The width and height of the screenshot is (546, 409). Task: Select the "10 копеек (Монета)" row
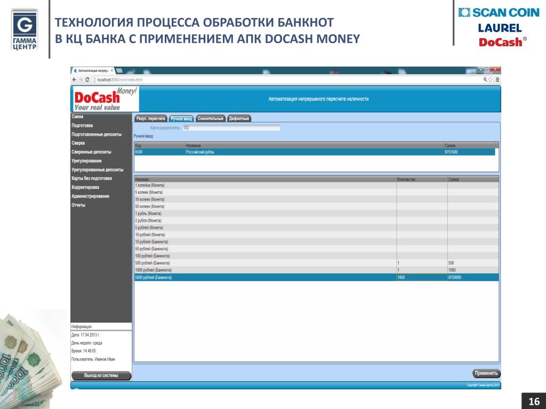pos(316,199)
